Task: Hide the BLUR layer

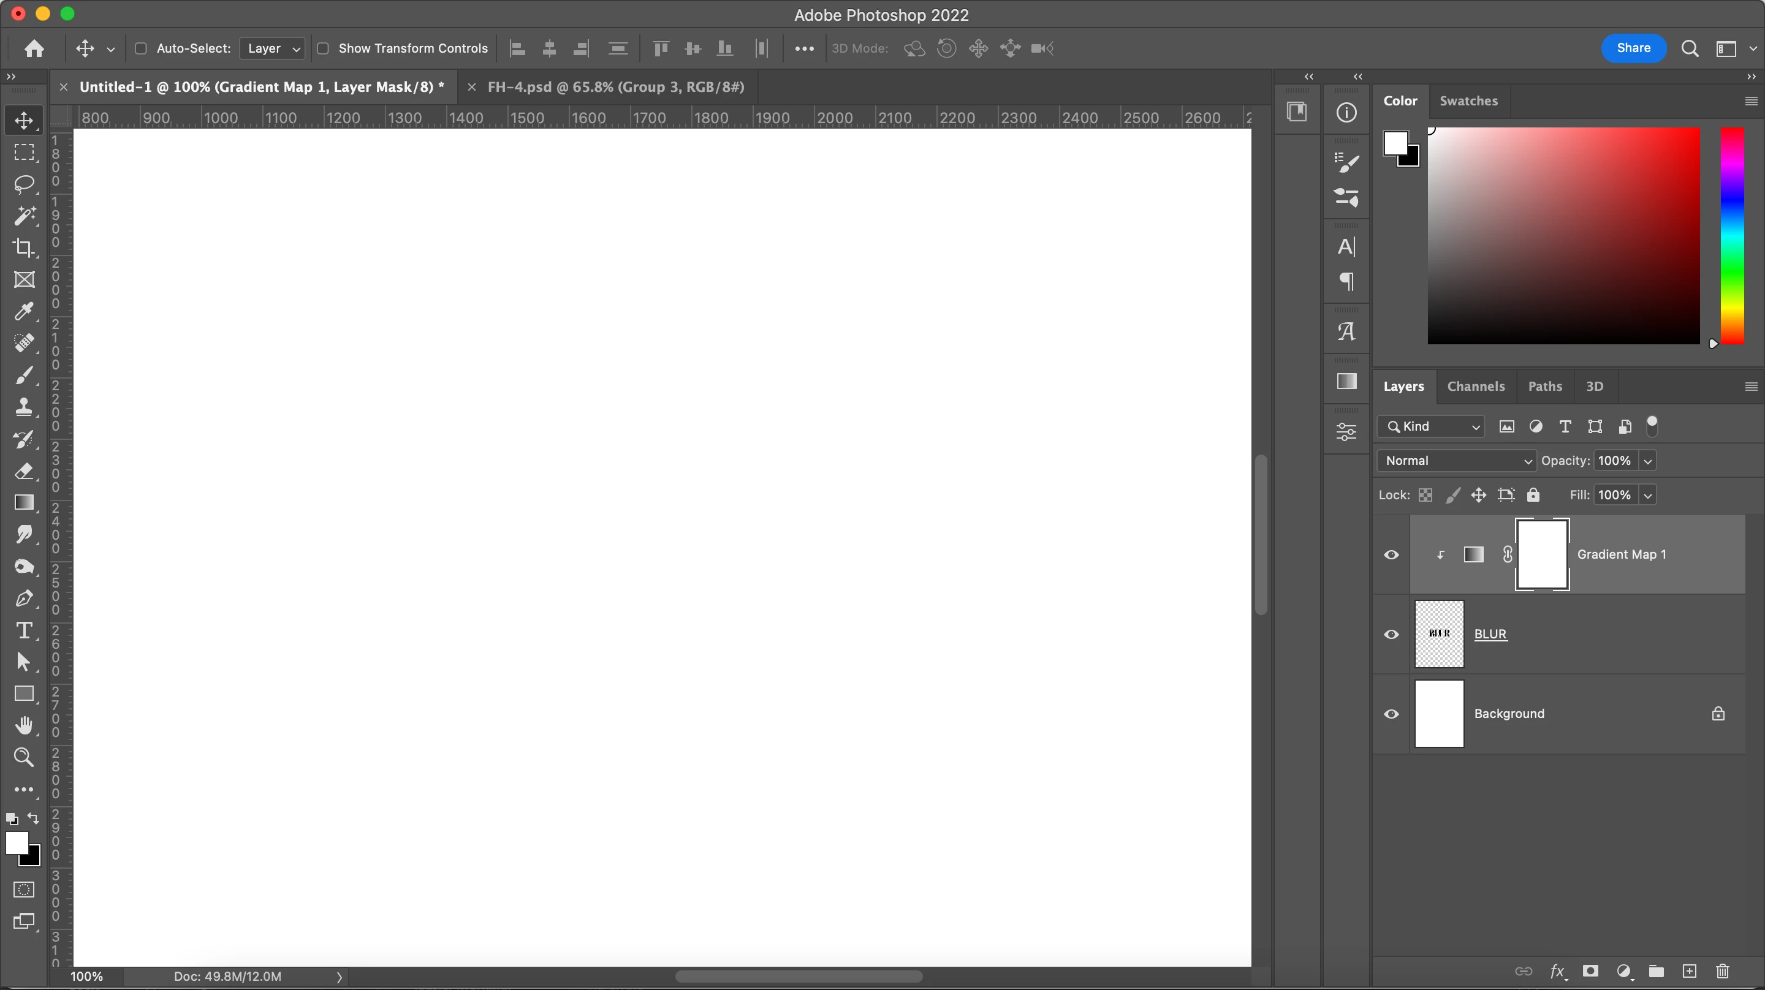Action: tap(1391, 635)
